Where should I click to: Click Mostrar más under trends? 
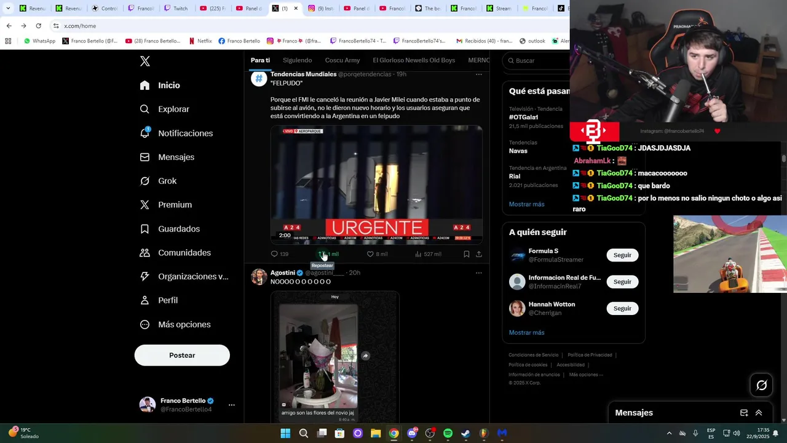tap(526, 204)
